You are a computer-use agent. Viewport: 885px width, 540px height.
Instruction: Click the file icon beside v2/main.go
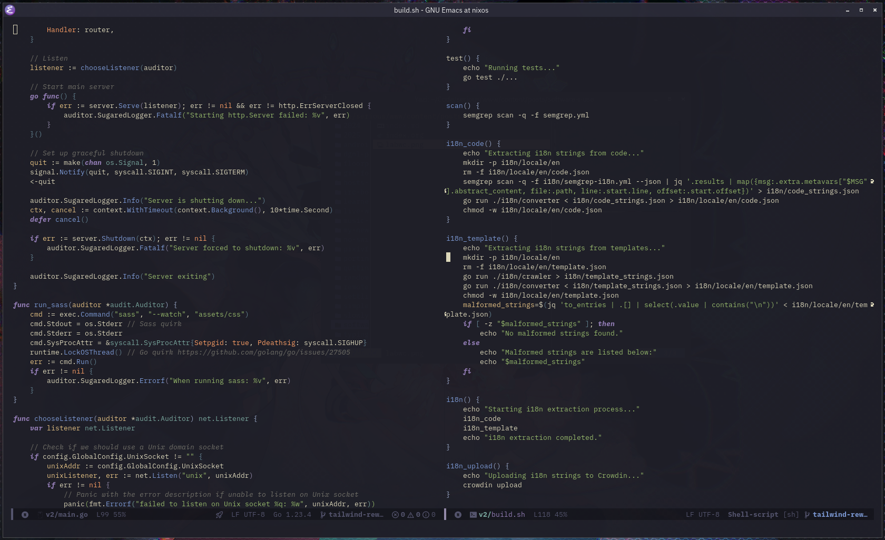pyautogui.click(x=40, y=515)
